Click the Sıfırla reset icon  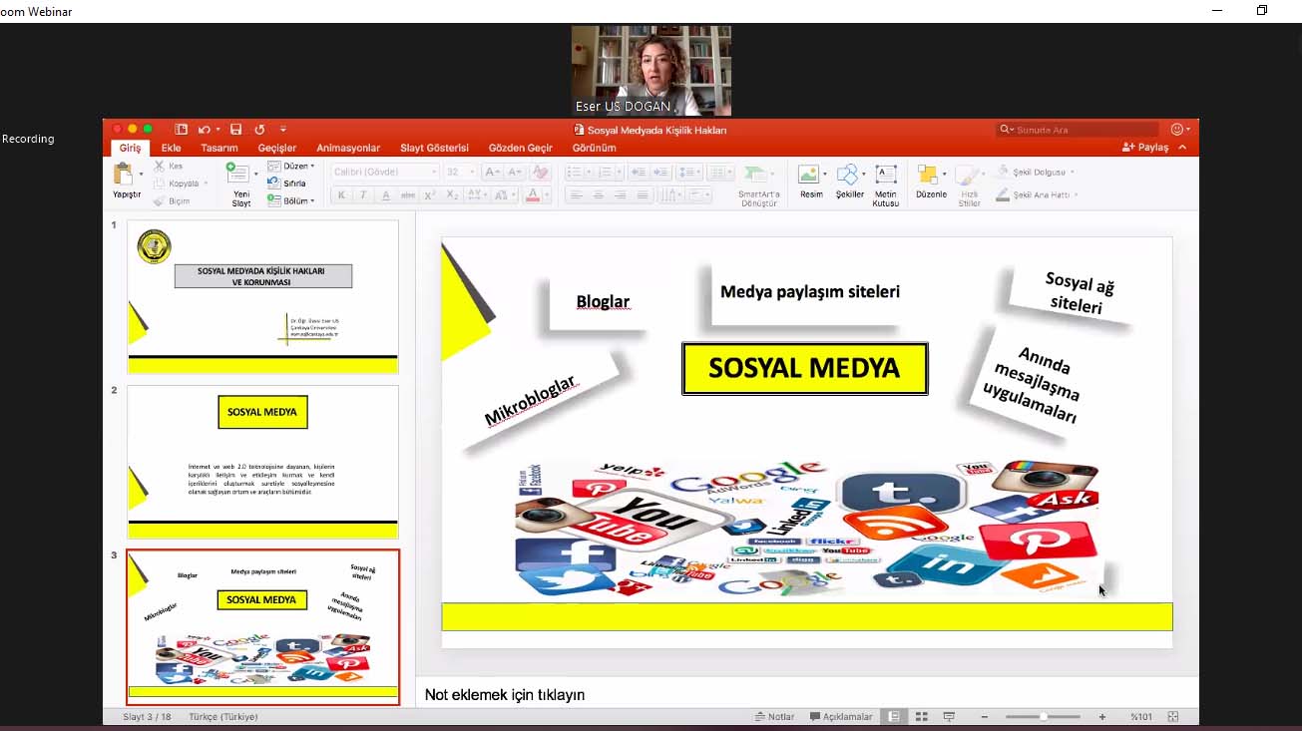coord(273,183)
